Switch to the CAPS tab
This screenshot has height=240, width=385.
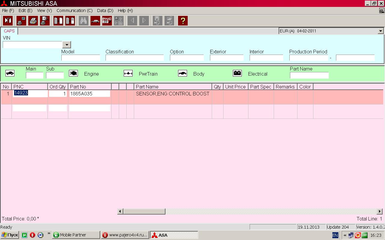9,31
